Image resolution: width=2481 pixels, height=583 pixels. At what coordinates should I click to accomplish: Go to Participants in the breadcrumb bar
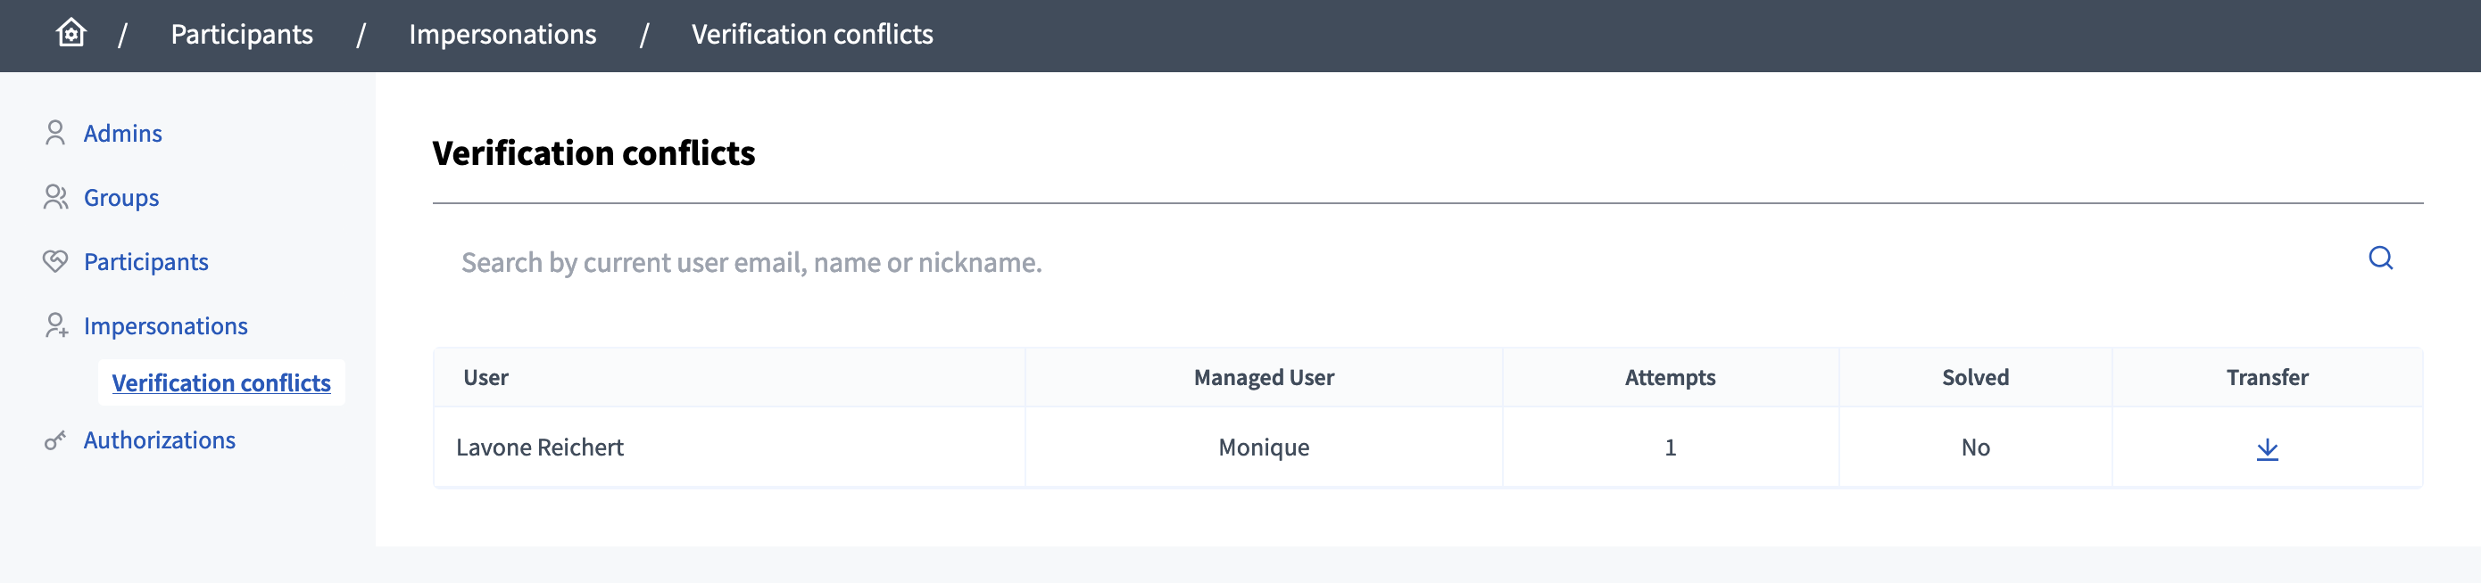242,35
